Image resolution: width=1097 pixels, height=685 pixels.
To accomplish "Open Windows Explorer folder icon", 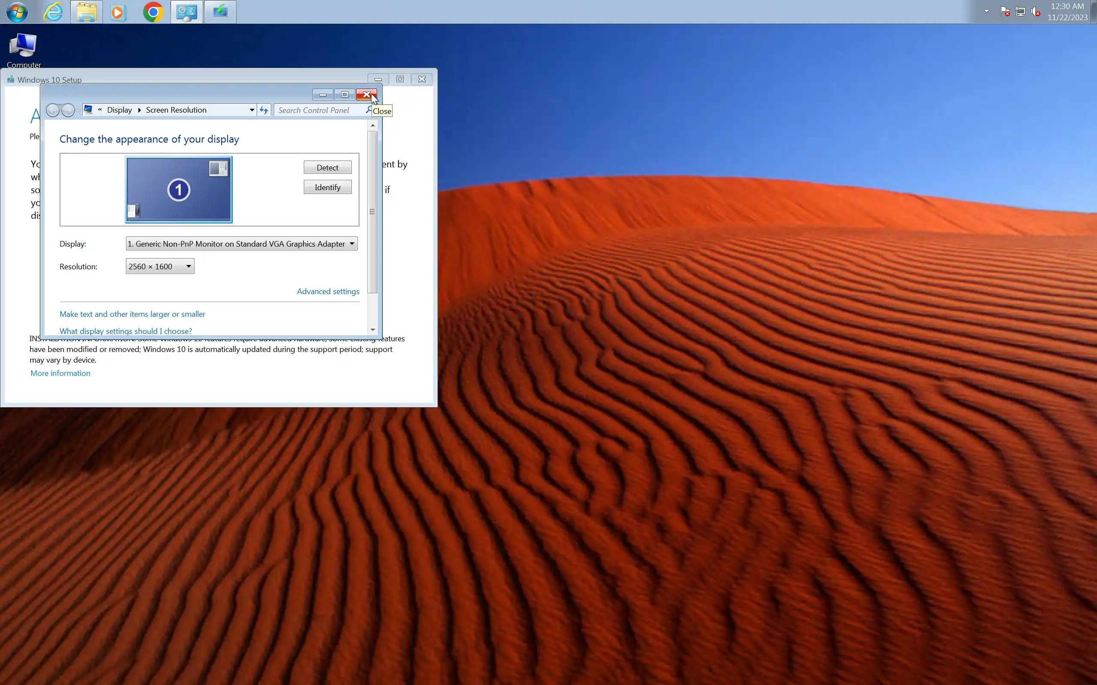I will pos(86,12).
